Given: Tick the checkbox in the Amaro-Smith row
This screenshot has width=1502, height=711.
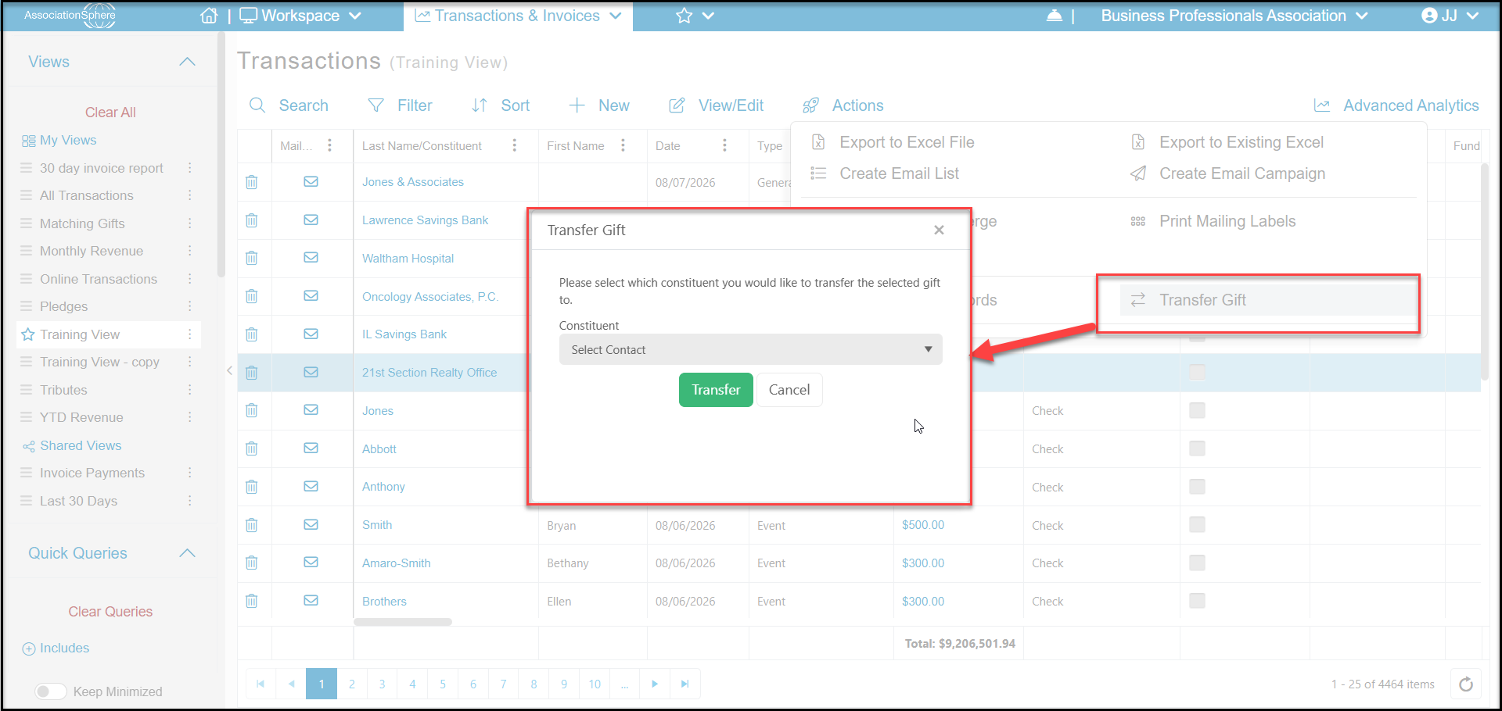Looking at the screenshot, I should click(x=1197, y=563).
